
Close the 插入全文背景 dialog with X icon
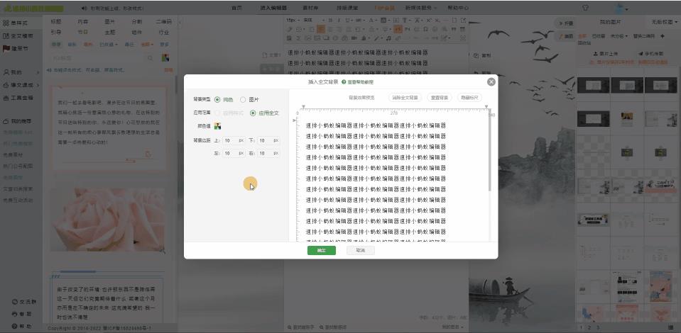(491, 81)
